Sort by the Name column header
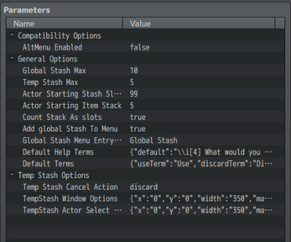The height and width of the screenshot is (242, 291). (65, 24)
